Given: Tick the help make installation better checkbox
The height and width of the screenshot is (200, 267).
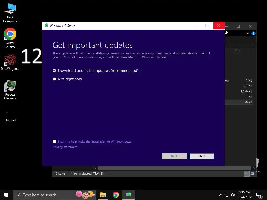Looking at the screenshot, I should tap(54, 141).
